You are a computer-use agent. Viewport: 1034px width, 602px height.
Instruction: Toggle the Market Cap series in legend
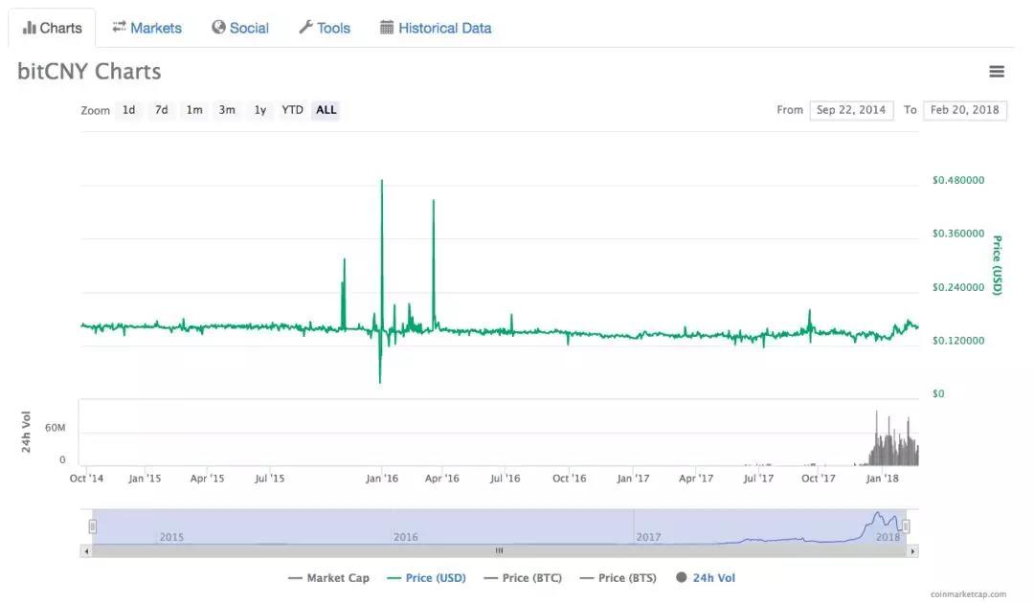coord(328,578)
